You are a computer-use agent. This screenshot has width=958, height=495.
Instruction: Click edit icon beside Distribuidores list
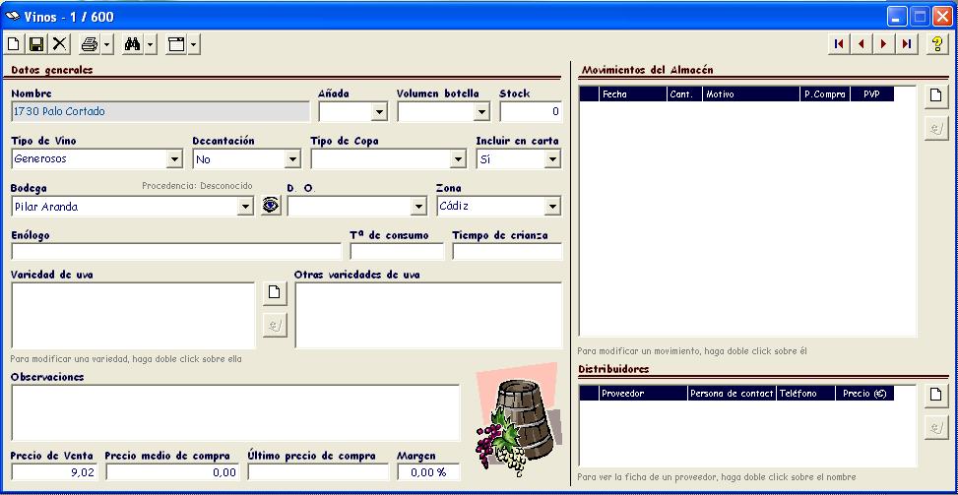(x=936, y=427)
